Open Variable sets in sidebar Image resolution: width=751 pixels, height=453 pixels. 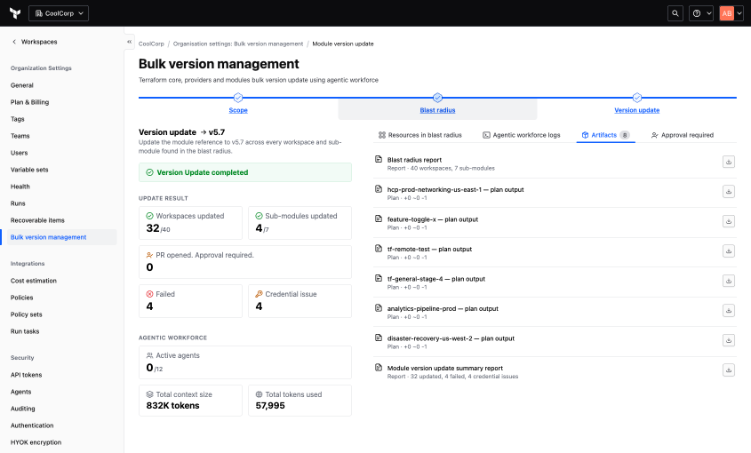[x=29, y=170]
